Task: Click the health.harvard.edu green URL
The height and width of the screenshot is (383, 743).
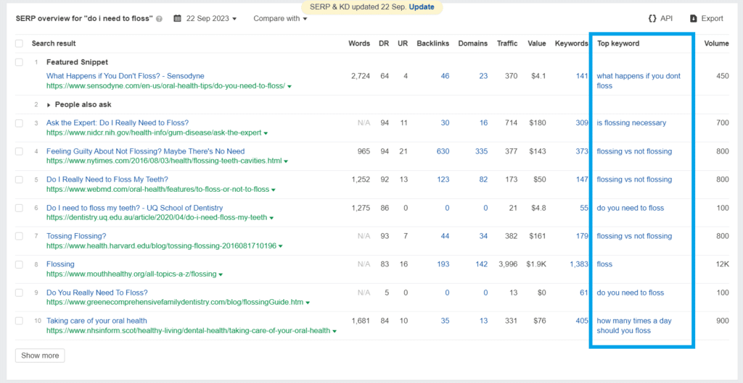Action: (x=161, y=246)
